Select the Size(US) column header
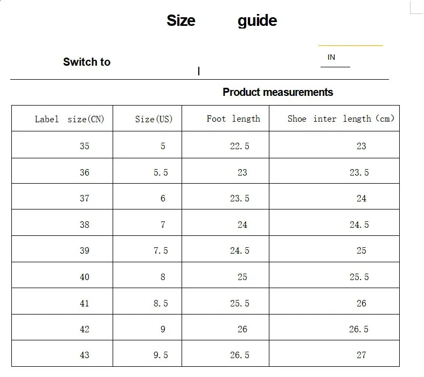 [x=148, y=118]
